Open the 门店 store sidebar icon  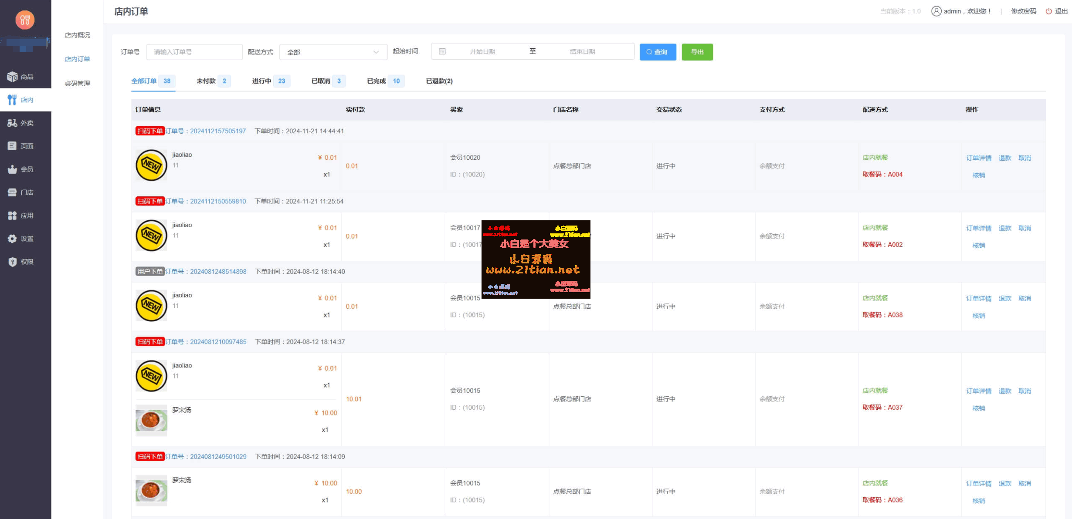(12, 192)
